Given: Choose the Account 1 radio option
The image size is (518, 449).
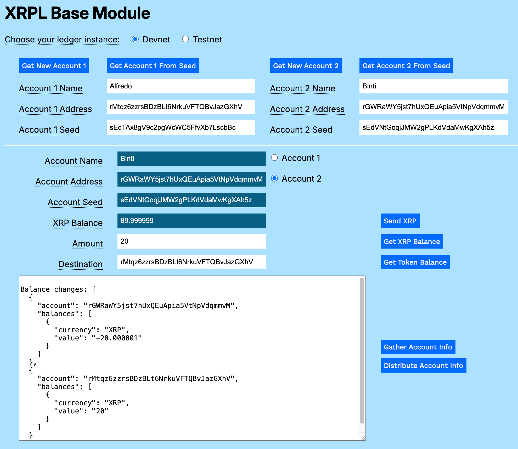Looking at the screenshot, I should (x=274, y=158).
